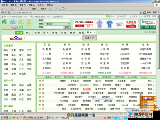Click the vertical scrollbar up arrow
This screenshot has width=160, height=120.
tap(158, 16)
